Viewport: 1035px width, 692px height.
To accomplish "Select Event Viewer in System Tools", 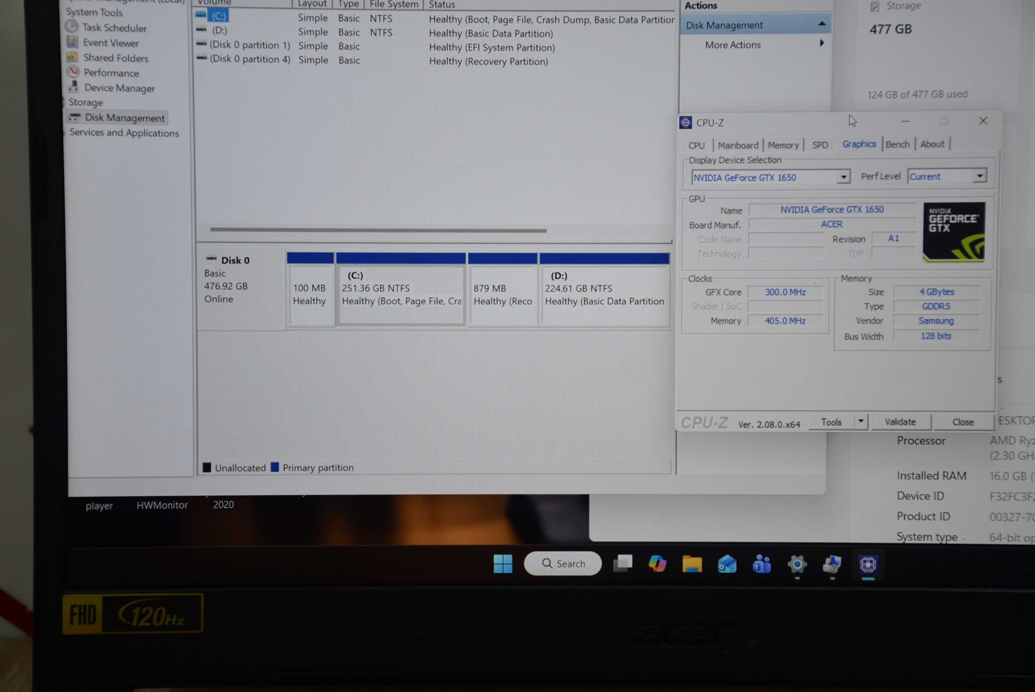I will [x=110, y=43].
